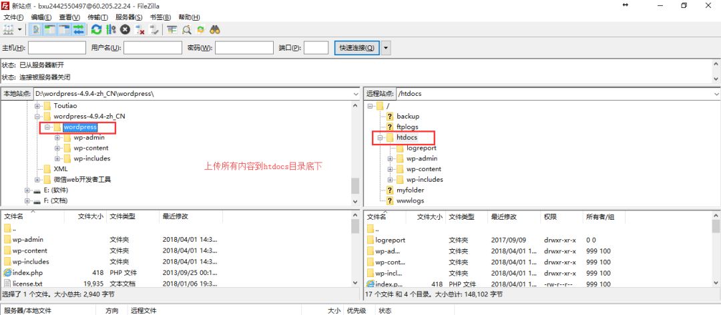Select the remote myfolder directory
This screenshot has width=721, height=315.
(410, 190)
